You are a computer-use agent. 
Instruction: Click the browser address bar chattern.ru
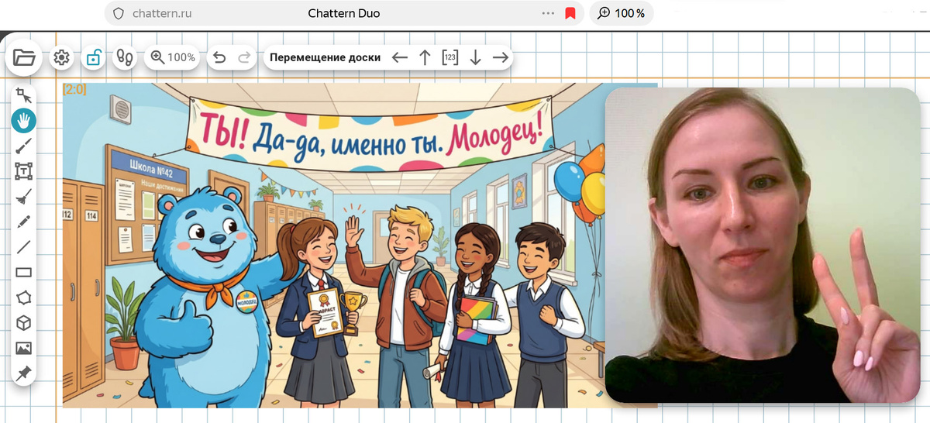pyautogui.click(x=345, y=13)
